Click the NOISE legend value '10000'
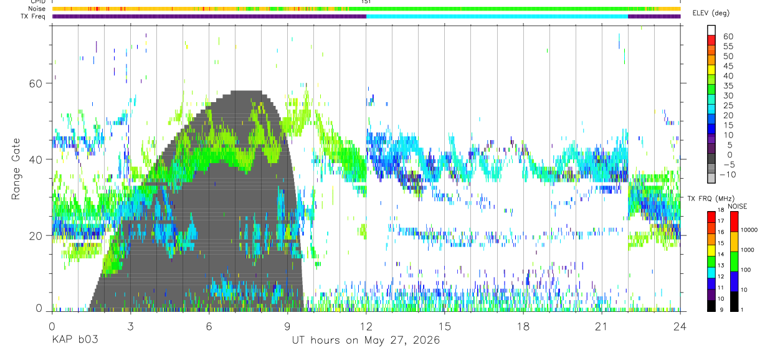 [x=750, y=230]
